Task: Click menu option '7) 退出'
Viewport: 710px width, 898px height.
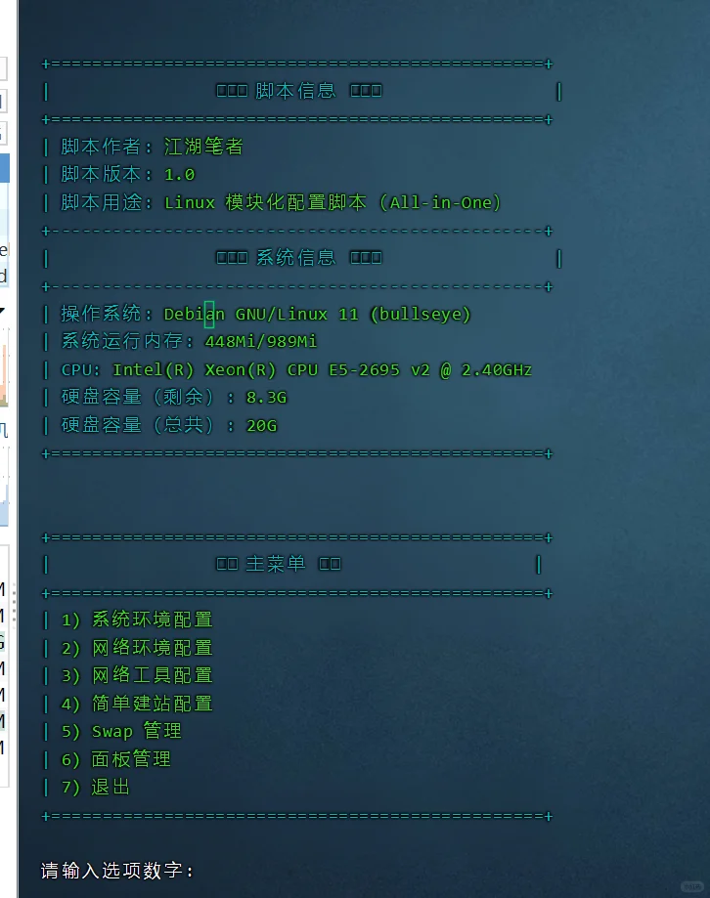Action: (96, 787)
